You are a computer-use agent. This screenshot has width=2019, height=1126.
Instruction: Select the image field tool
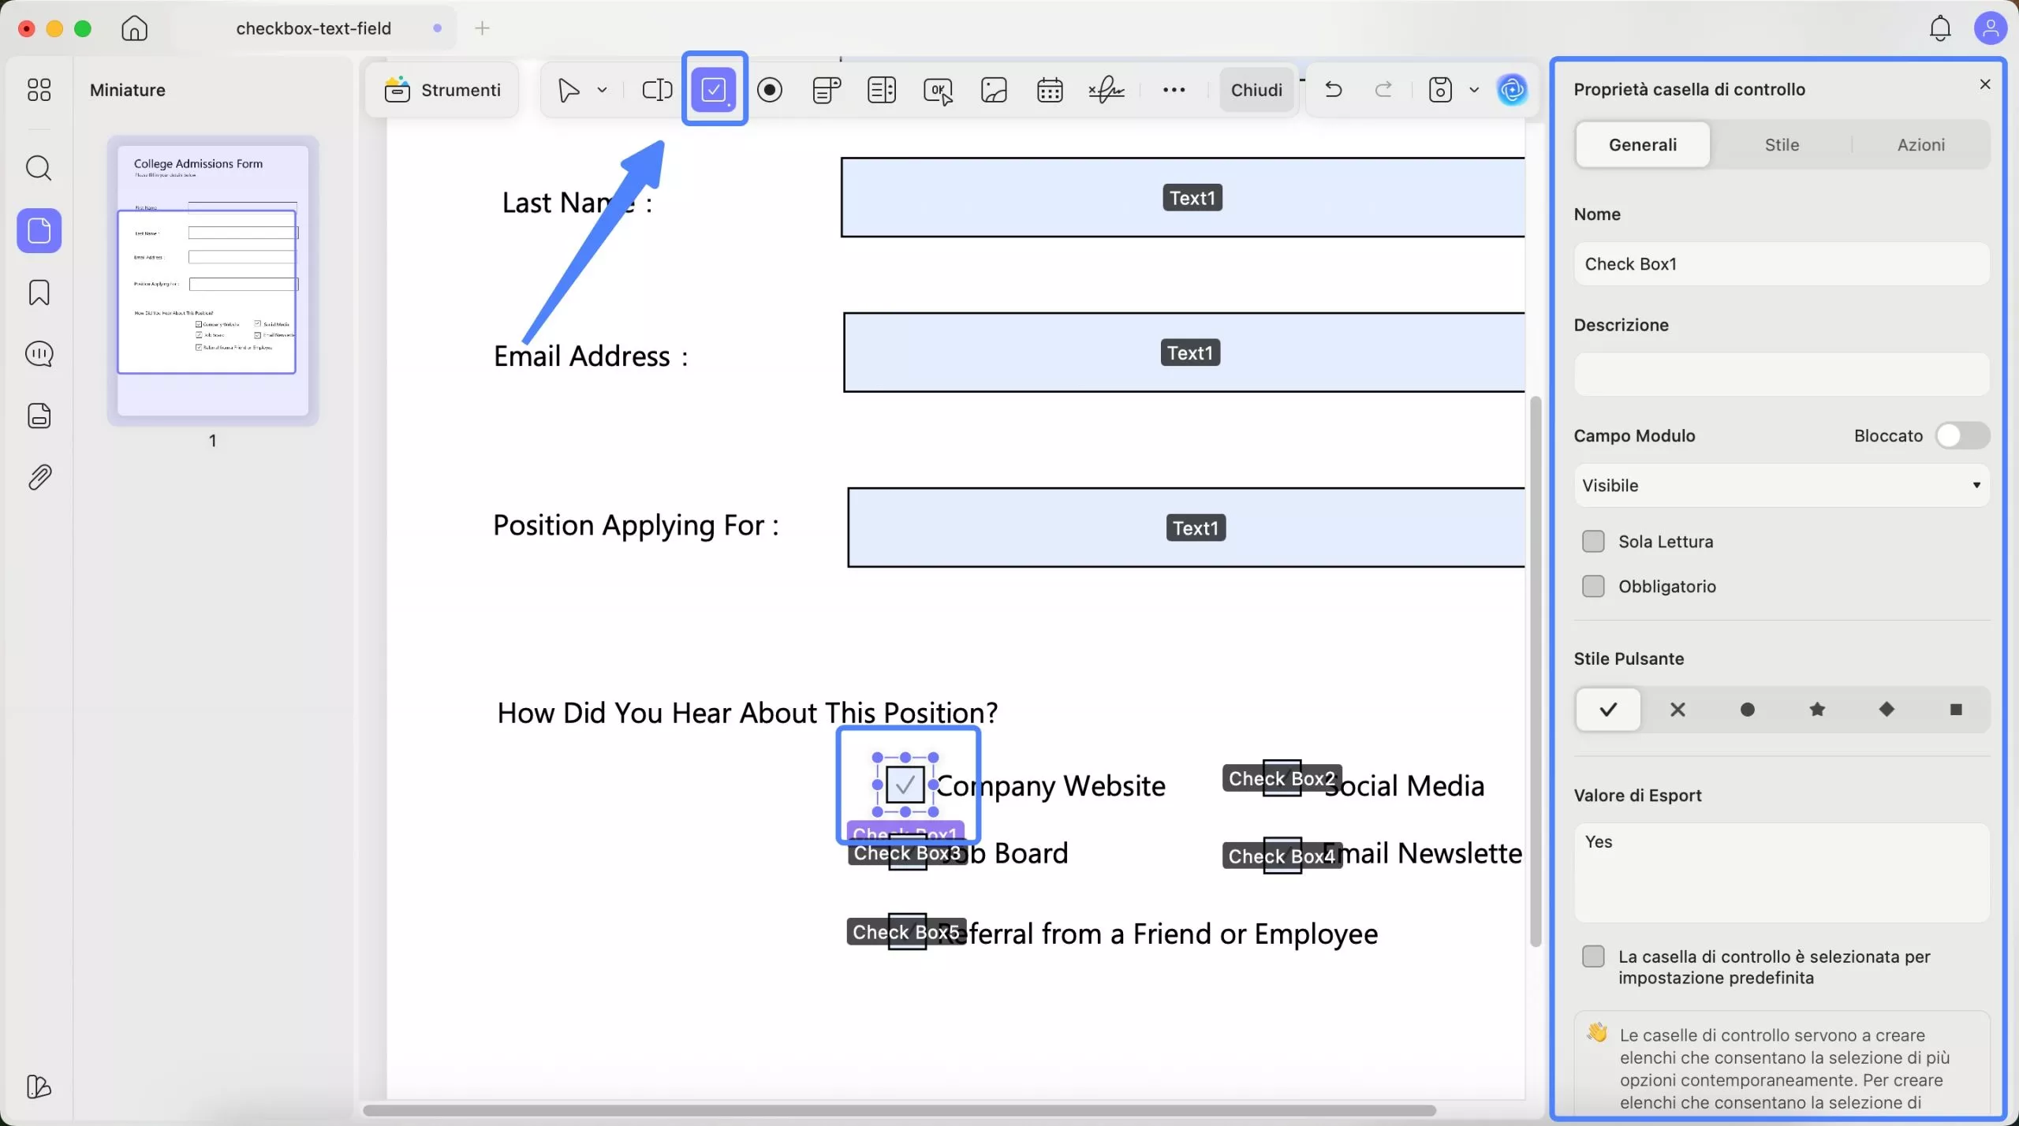(x=994, y=90)
